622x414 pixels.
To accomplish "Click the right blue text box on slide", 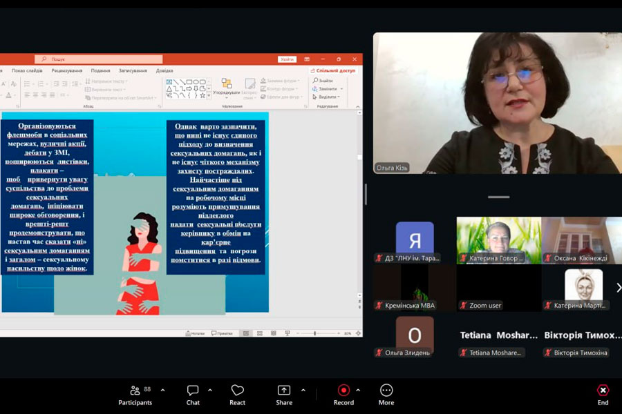I will coord(216,197).
